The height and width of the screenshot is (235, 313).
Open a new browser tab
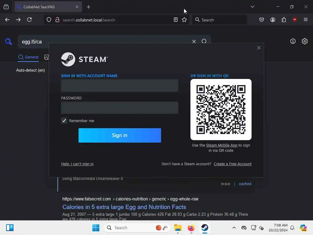(x=89, y=7)
